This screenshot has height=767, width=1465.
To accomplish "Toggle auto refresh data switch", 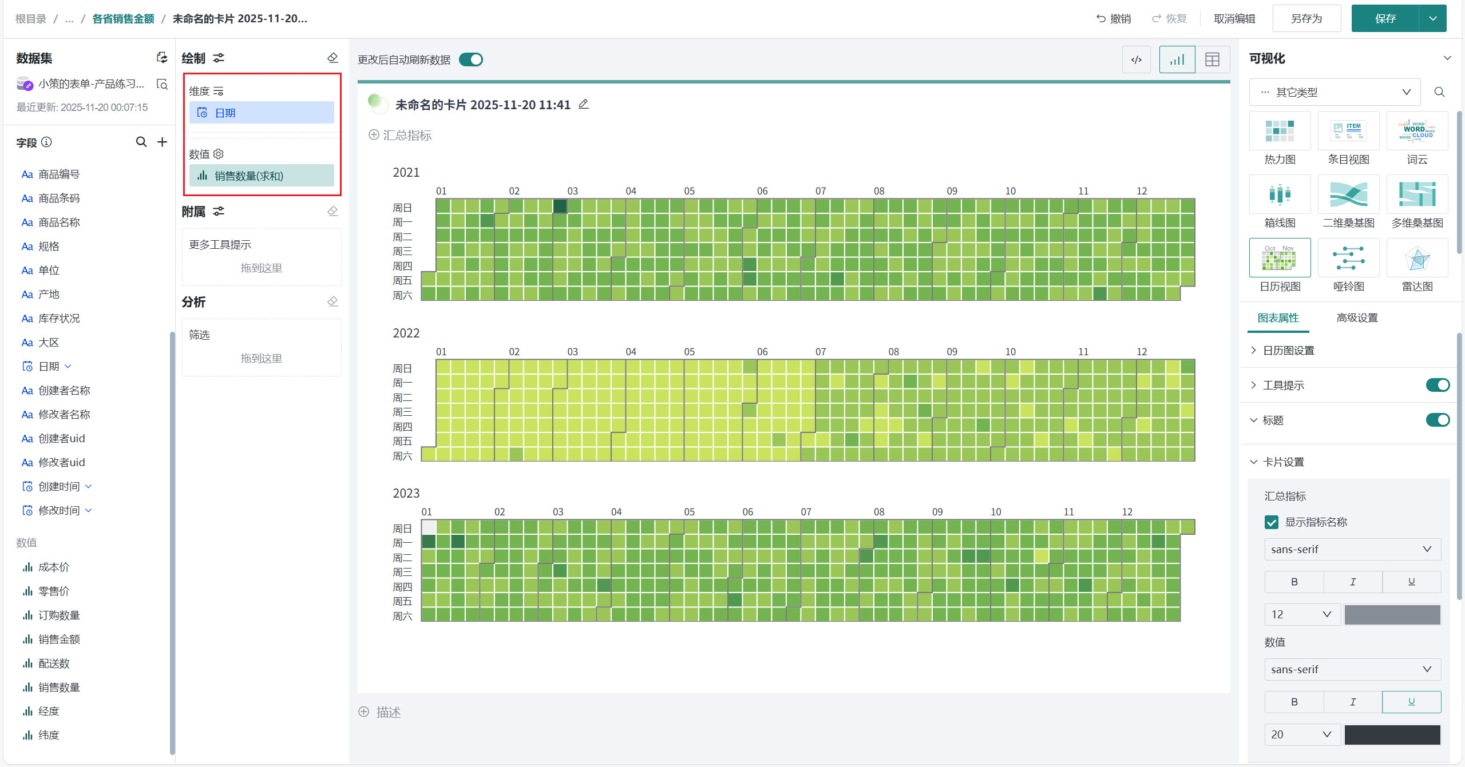I will (x=471, y=59).
